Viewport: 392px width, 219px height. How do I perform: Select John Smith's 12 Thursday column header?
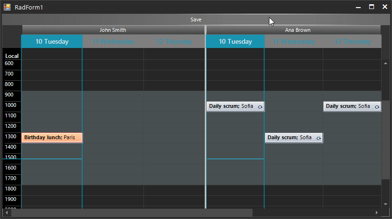click(x=174, y=41)
